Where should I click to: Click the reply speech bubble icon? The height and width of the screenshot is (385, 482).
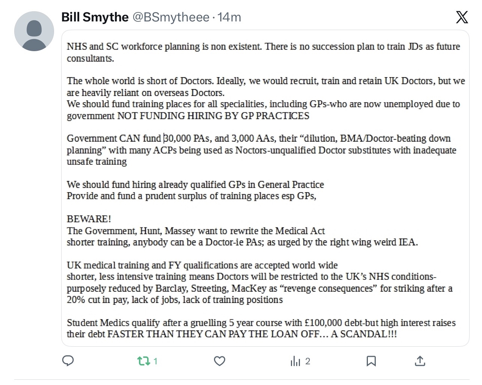pos(68,361)
